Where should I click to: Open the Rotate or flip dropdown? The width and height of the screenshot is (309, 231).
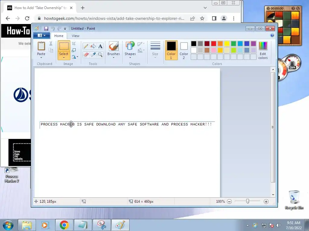[x=75, y=57]
